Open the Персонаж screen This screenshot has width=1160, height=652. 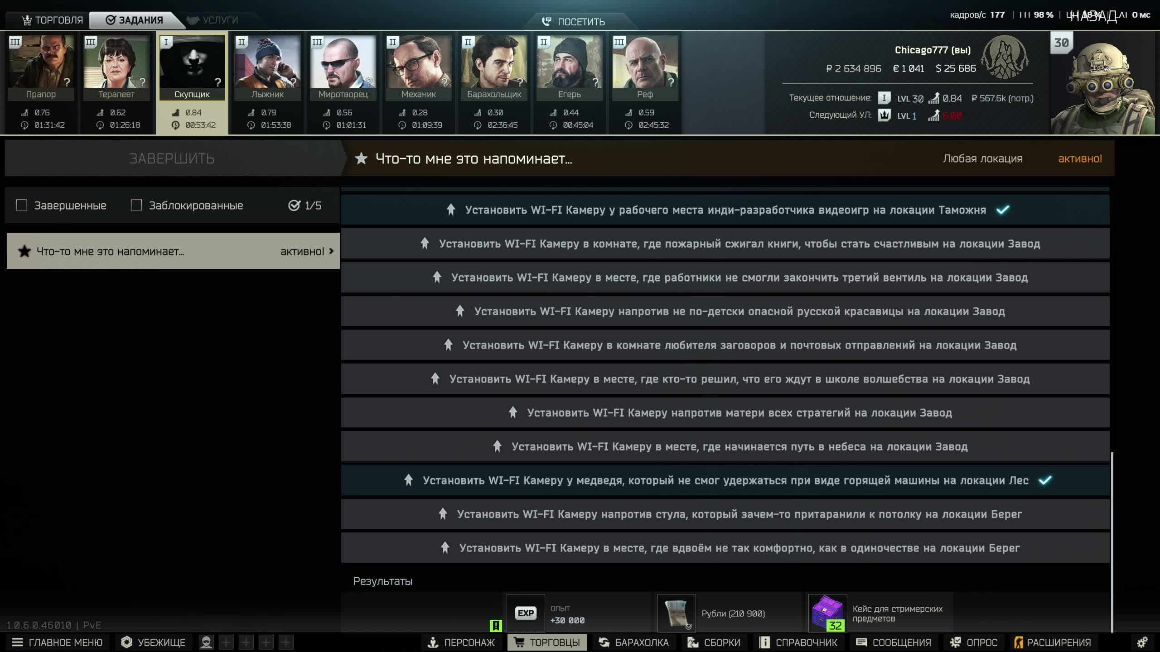tap(461, 642)
